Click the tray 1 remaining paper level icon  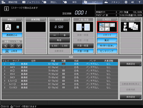pyautogui.click(x=64, y=64)
